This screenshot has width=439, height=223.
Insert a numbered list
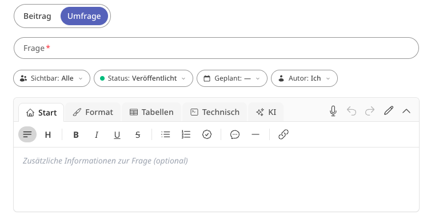tap(186, 134)
